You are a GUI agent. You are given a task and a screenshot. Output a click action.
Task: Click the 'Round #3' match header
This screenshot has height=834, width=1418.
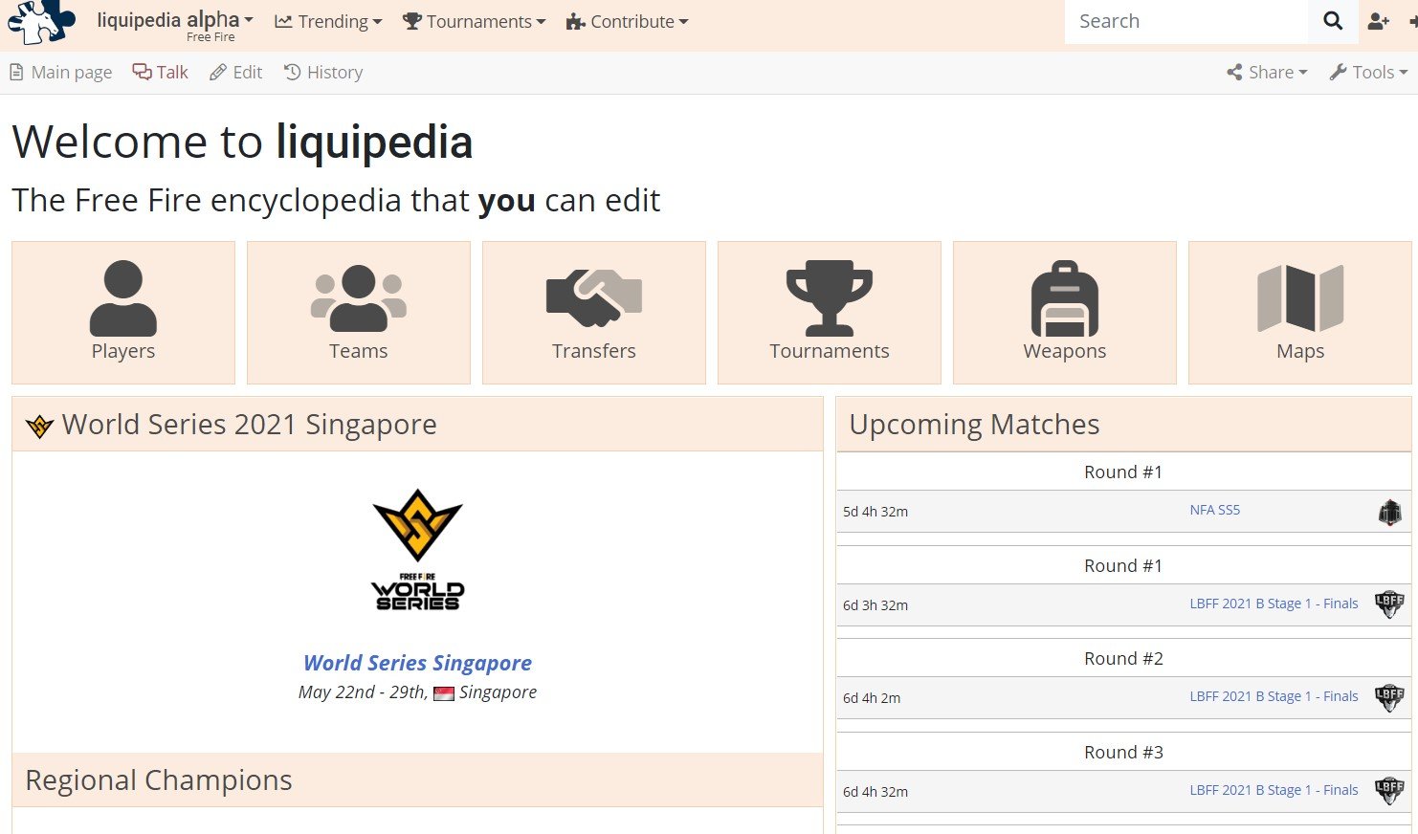(1123, 752)
